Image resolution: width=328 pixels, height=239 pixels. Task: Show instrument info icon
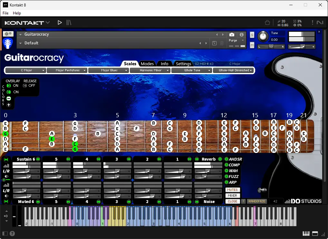pyautogui.click(x=242, y=35)
